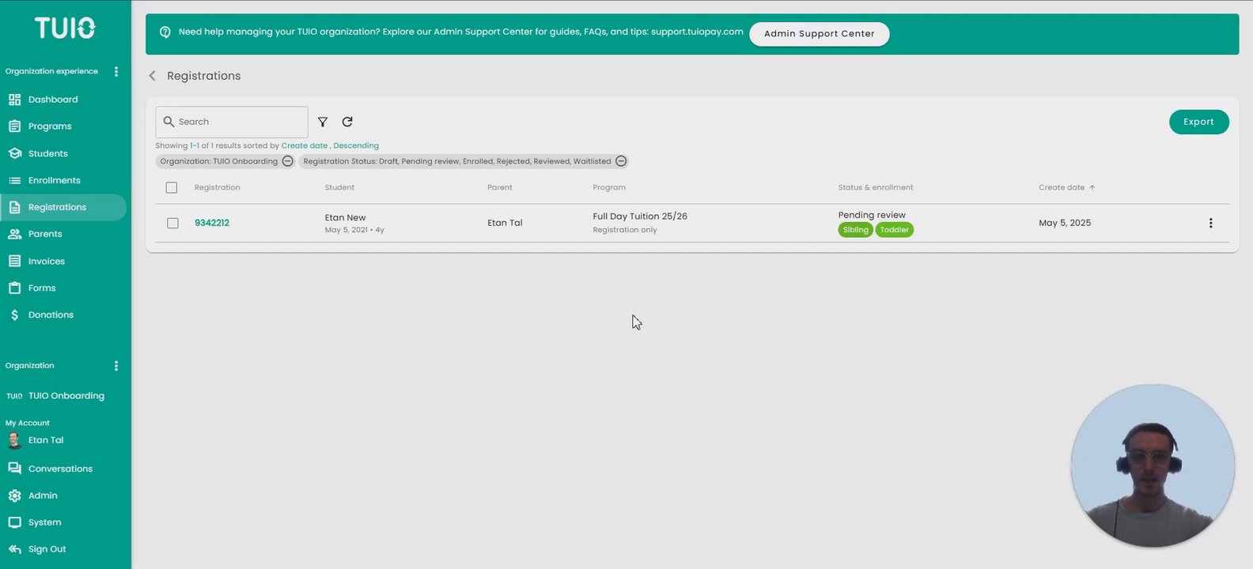1253x569 pixels.
Task: Navigate to Enrollments
Action: click(x=55, y=180)
